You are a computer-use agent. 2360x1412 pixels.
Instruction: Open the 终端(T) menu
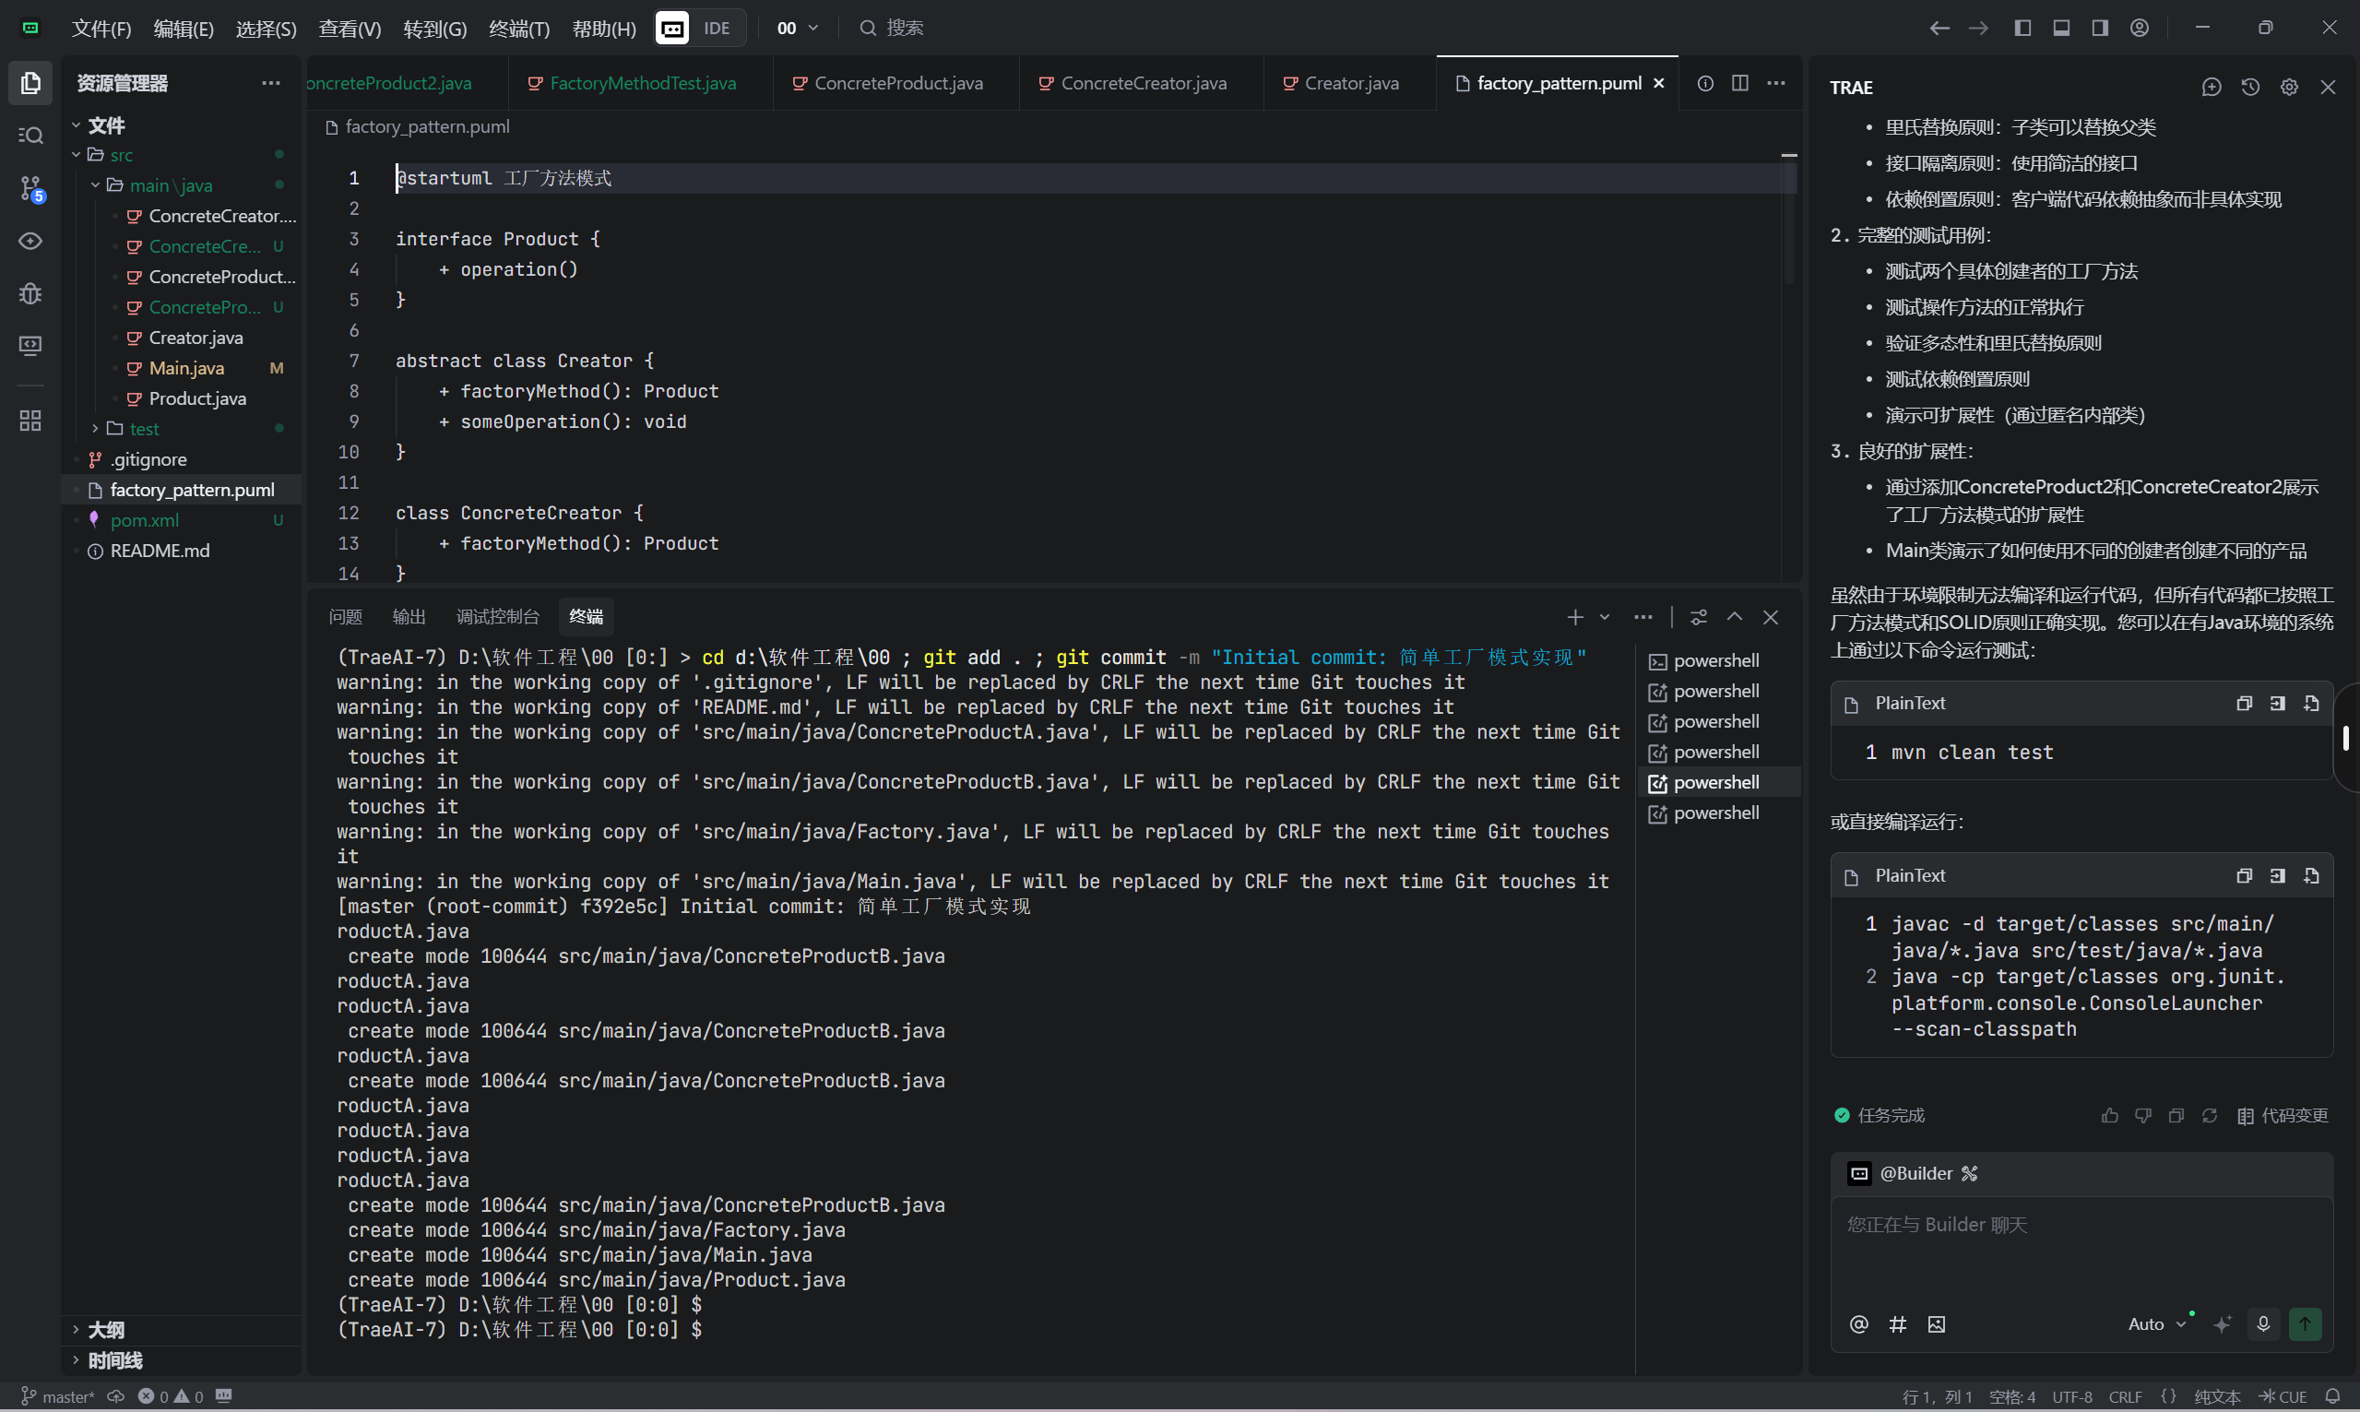[x=518, y=29]
